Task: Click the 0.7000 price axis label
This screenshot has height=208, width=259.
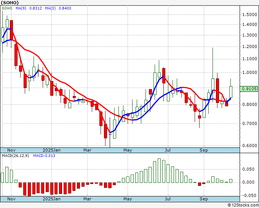Action: click(x=249, y=123)
